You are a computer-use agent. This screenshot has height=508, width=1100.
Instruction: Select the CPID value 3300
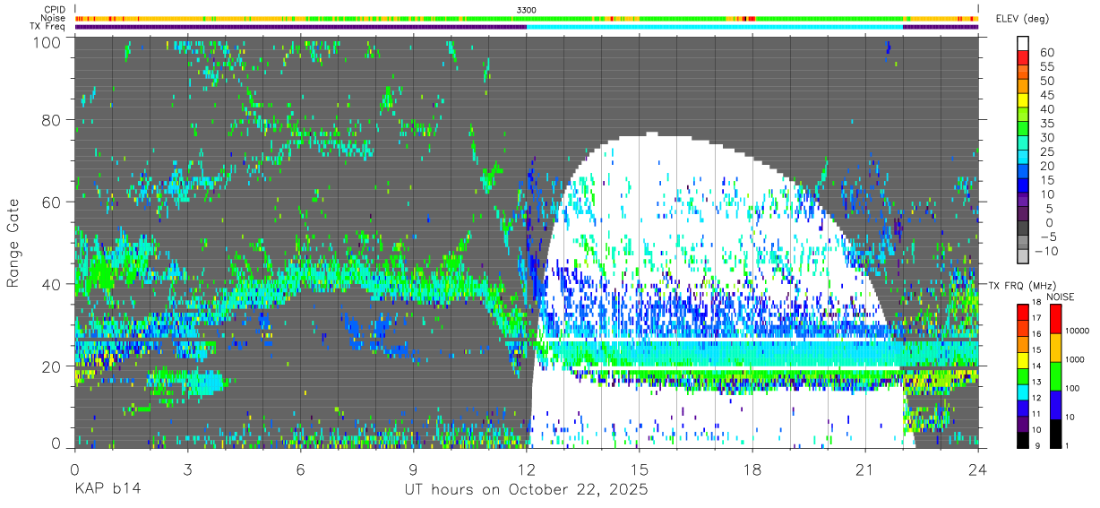527,10
